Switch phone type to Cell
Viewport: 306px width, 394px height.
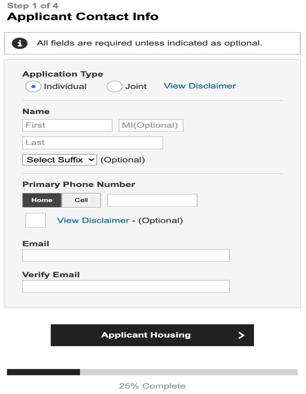click(81, 200)
